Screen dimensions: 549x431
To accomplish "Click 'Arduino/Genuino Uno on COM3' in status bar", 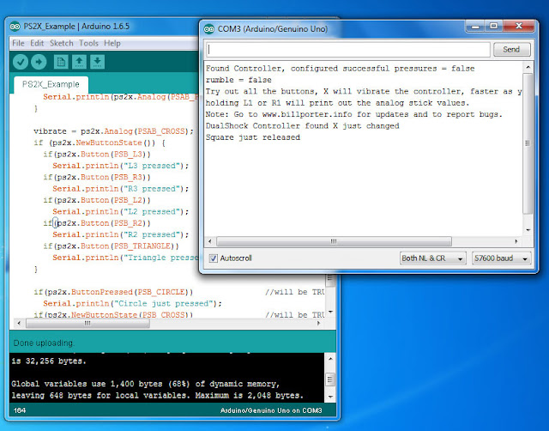I will [271, 410].
